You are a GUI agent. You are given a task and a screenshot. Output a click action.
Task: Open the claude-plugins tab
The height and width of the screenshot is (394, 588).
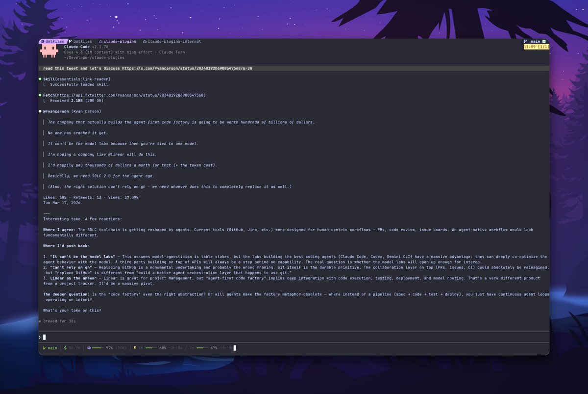tap(118, 42)
